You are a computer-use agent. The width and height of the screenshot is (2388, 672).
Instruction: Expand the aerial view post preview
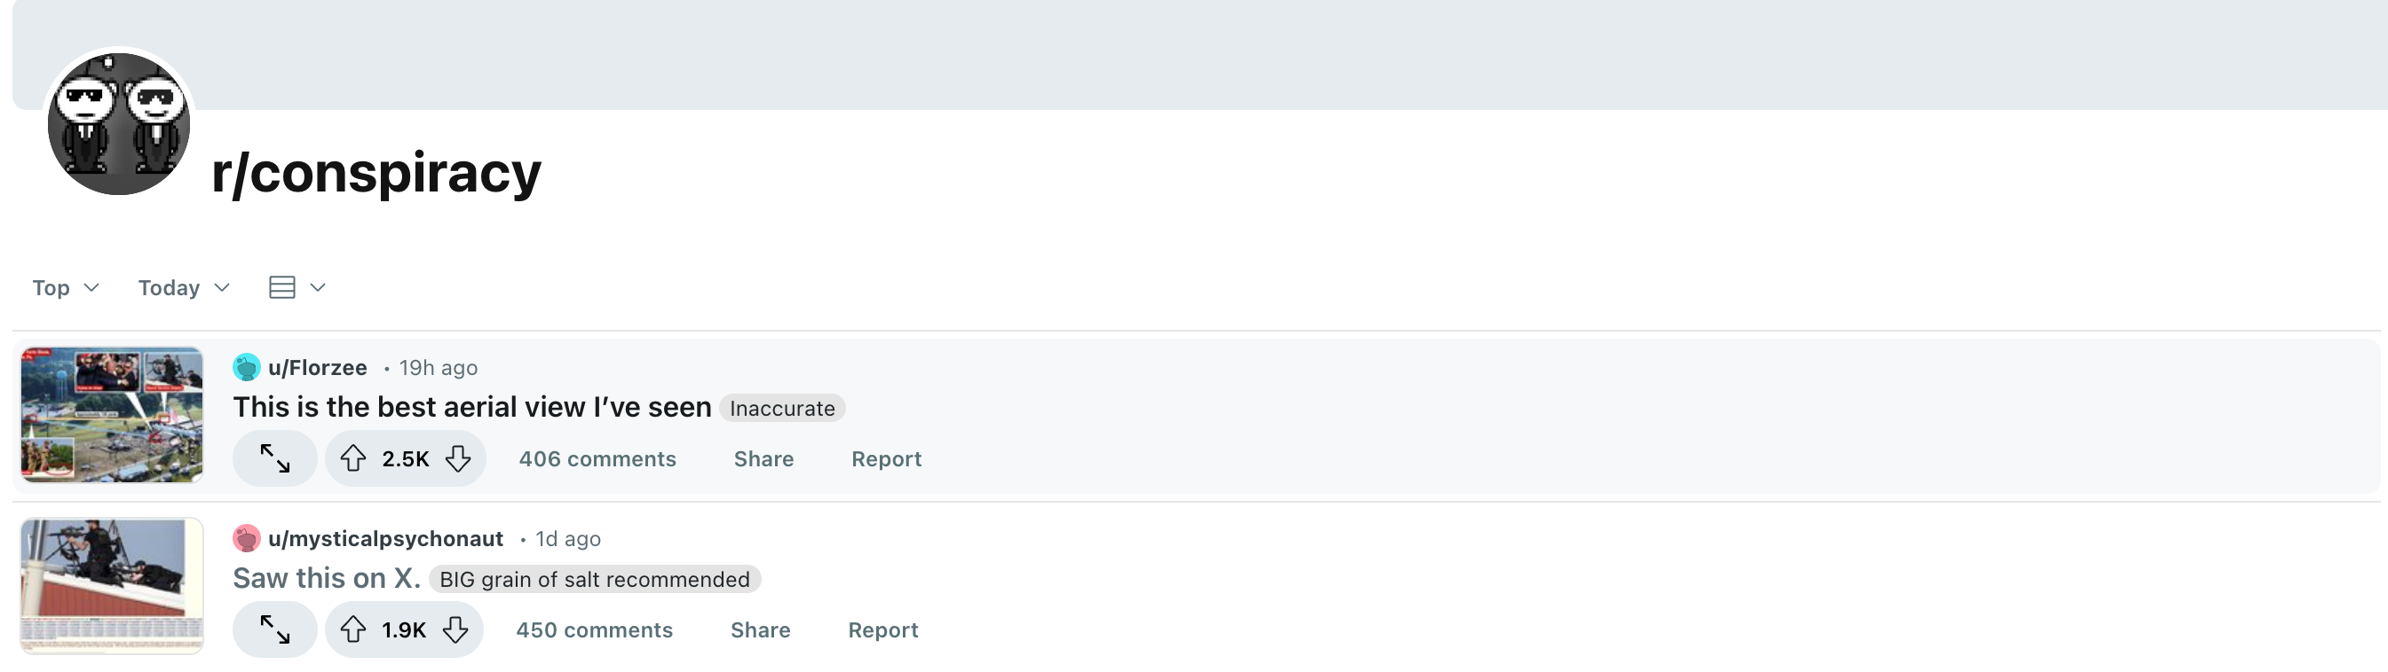tap(274, 458)
